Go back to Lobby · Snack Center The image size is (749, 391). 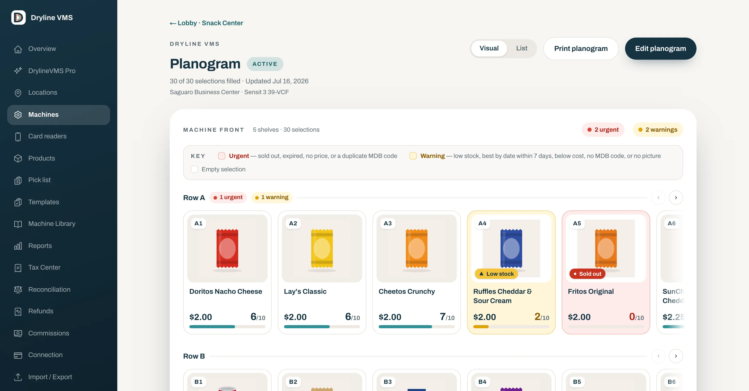pyautogui.click(x=206, y=23)
